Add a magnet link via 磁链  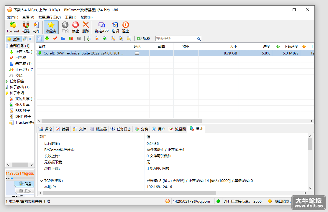26,27
